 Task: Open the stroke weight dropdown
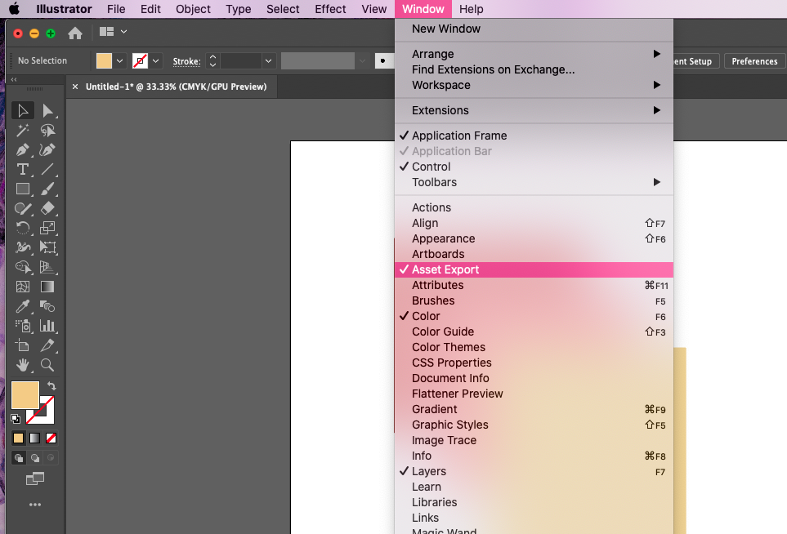click(269, 61)
